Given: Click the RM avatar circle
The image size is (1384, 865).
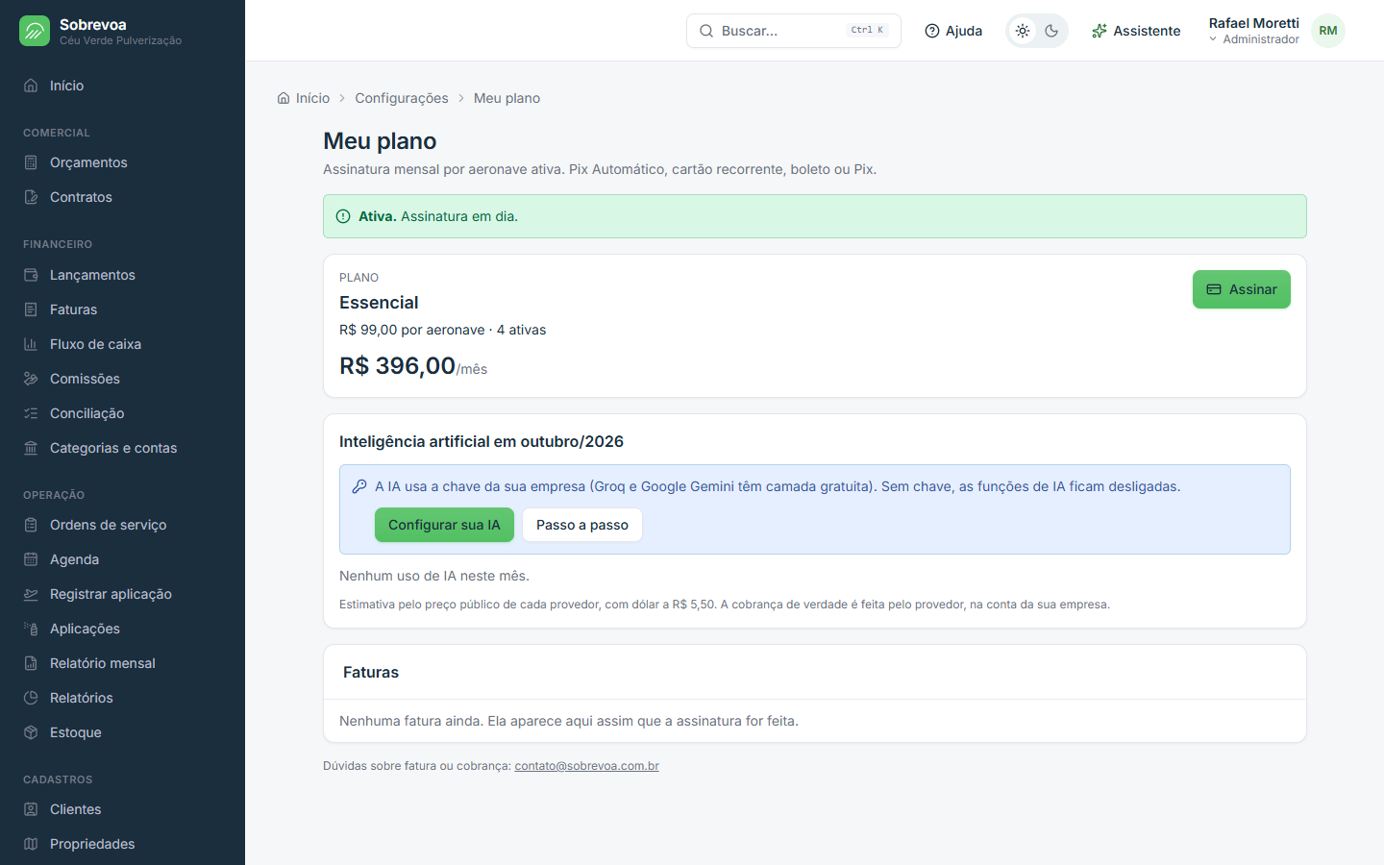Looking at the screenshot, I should (x=1328, y=31).
